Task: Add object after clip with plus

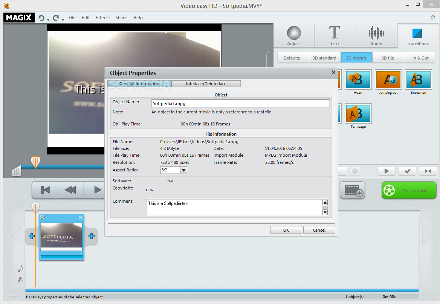Action: [x=92, y=236]
